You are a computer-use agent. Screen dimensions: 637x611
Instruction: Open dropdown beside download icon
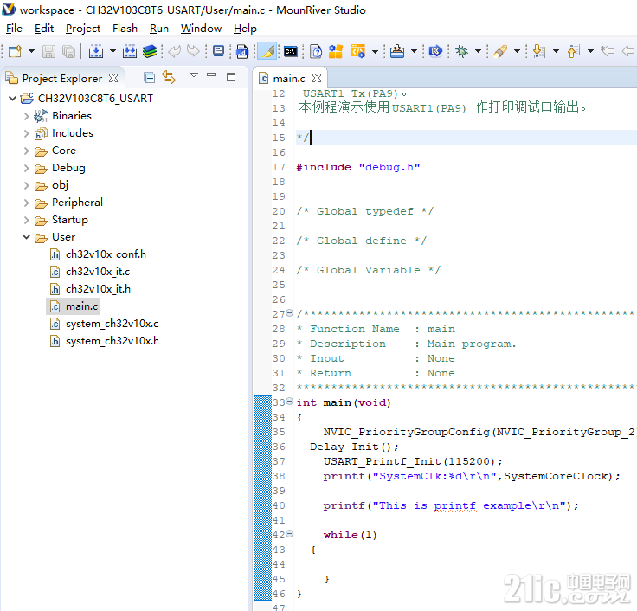414,51
